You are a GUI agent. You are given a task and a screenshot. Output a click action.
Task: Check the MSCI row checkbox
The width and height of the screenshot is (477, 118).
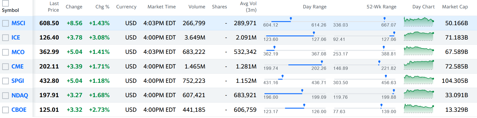pyautogui.click(x=5, y=23)
